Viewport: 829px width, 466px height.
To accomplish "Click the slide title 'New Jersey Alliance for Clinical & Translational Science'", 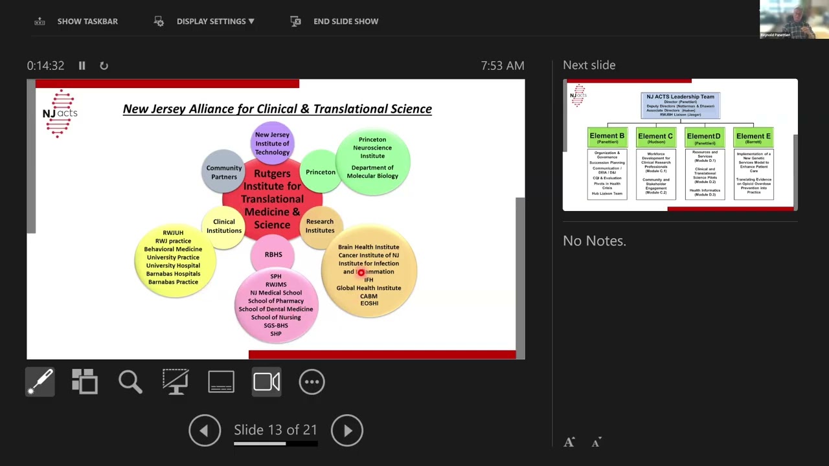I will coord(277,109).
